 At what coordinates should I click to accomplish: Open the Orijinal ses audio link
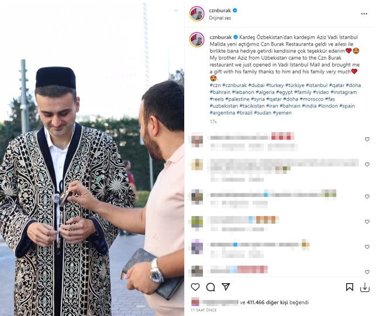click(220, 18)
